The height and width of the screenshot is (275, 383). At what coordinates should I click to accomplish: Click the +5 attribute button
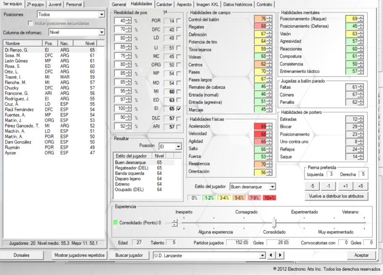360,186
